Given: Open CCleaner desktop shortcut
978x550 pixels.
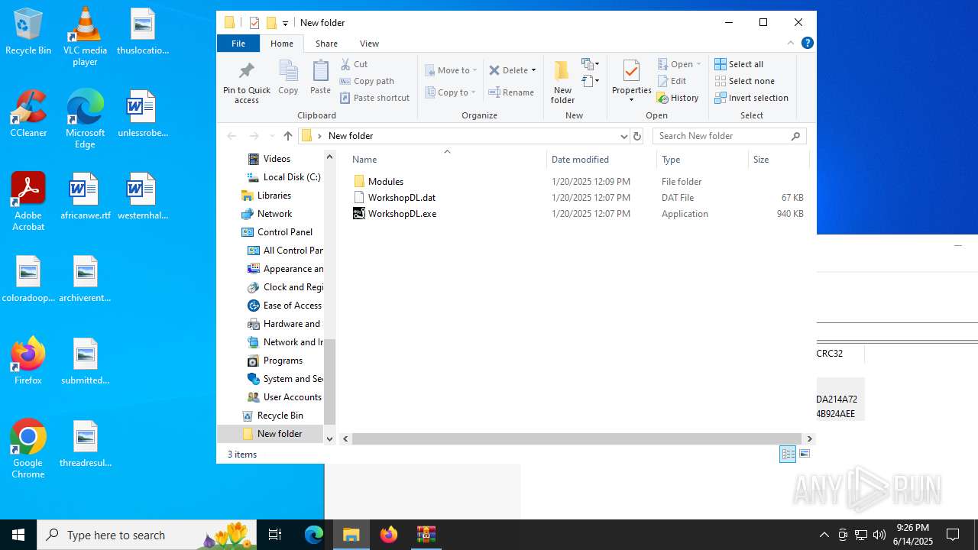Looking at the screenshot, I should (28, 115).
